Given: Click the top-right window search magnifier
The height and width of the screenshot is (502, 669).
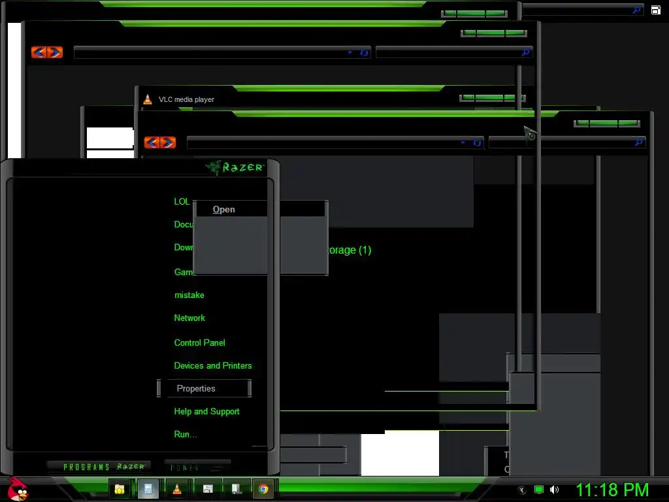Looking at the screenshot, I should pyautogui.click(x=636, y=9).
